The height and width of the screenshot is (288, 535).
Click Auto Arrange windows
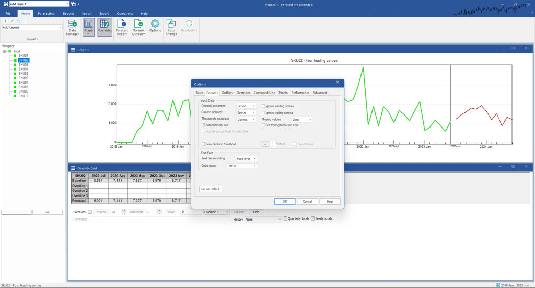171,27
